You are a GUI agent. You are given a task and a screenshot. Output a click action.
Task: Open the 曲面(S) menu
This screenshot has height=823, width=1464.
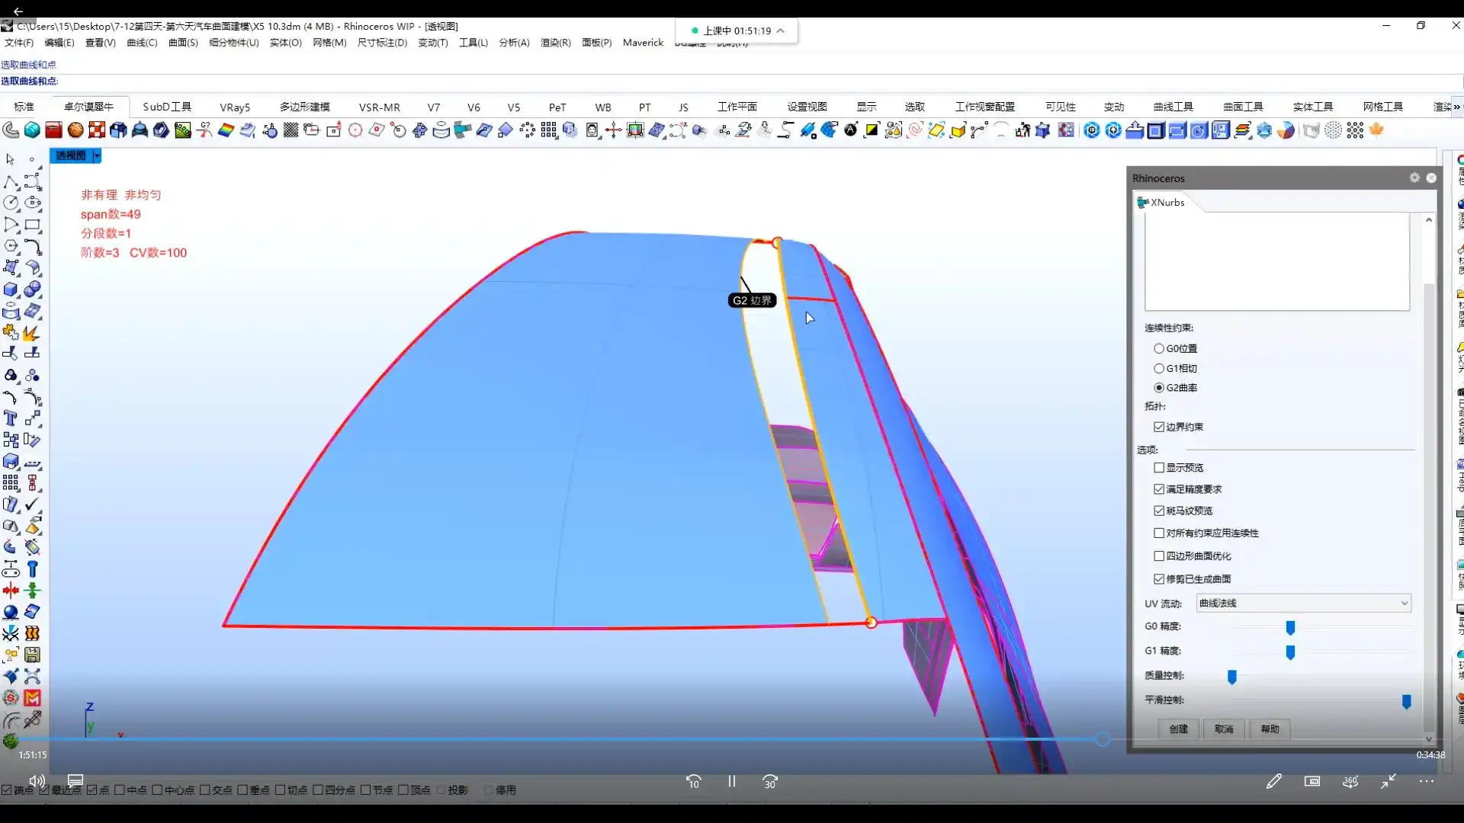[x=183, y=43]
